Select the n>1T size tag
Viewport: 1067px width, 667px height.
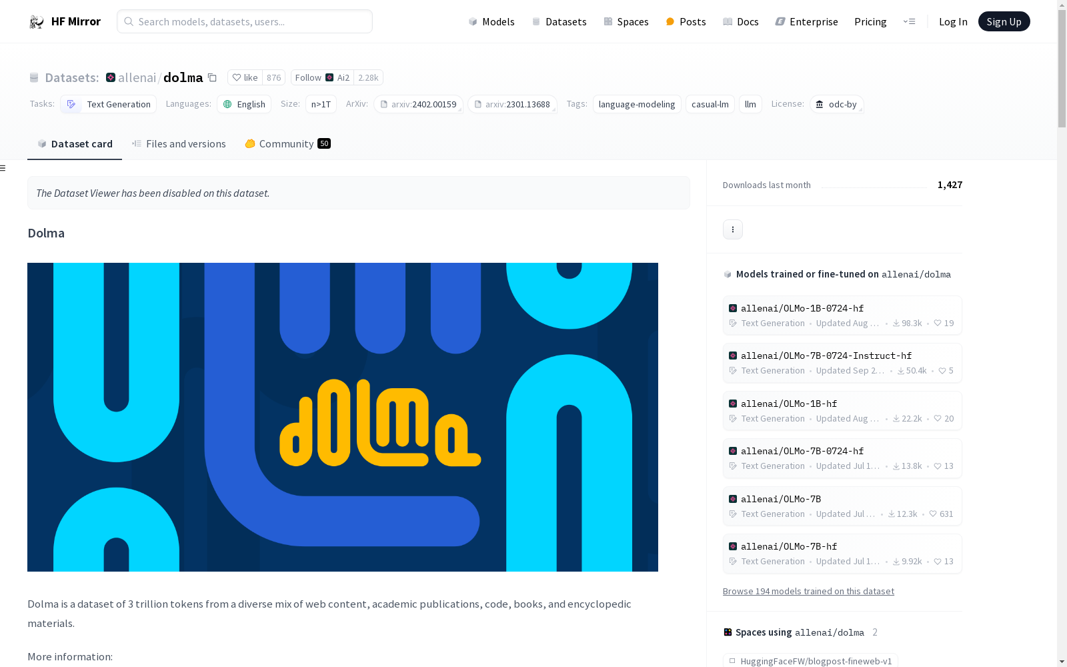pos(321,104)
